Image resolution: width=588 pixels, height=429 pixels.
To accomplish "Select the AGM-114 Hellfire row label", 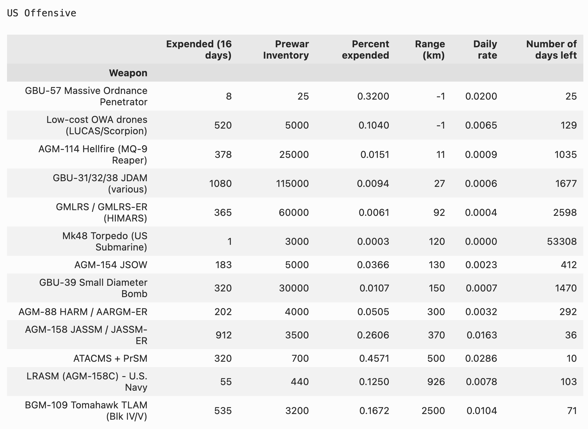I will click(x=93, y=155).
